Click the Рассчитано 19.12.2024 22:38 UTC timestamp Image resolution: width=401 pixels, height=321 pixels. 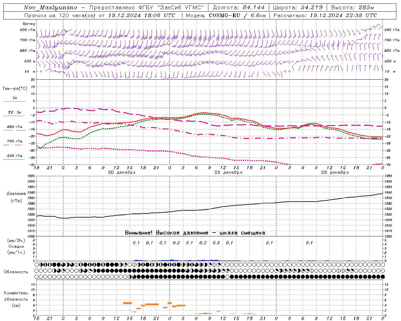(325, 15)
